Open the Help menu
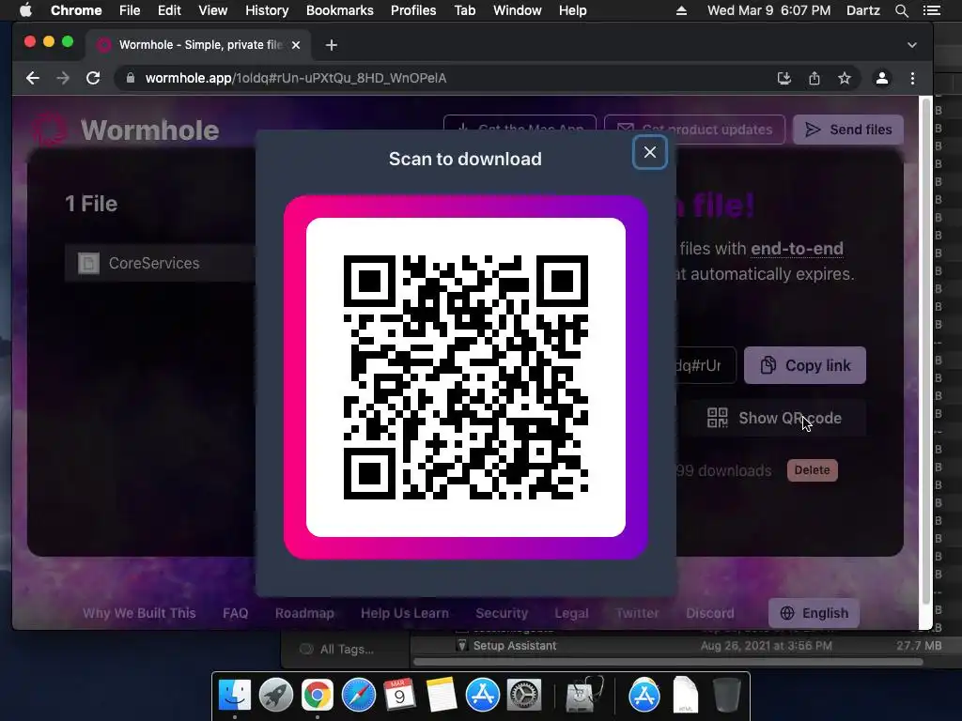962x721 pixels. tap(572, 10)
